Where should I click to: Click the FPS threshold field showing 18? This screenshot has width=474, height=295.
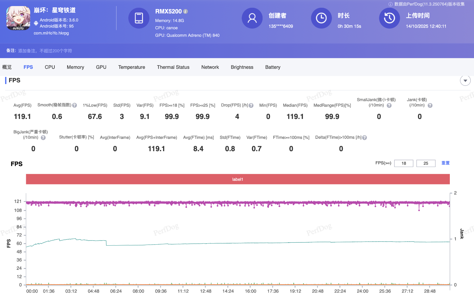[x=404, y=163]
